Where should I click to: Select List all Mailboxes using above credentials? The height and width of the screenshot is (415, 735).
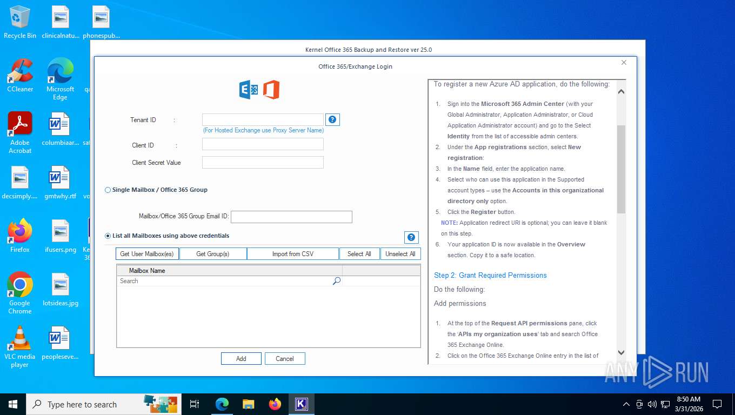pos(167,236)
